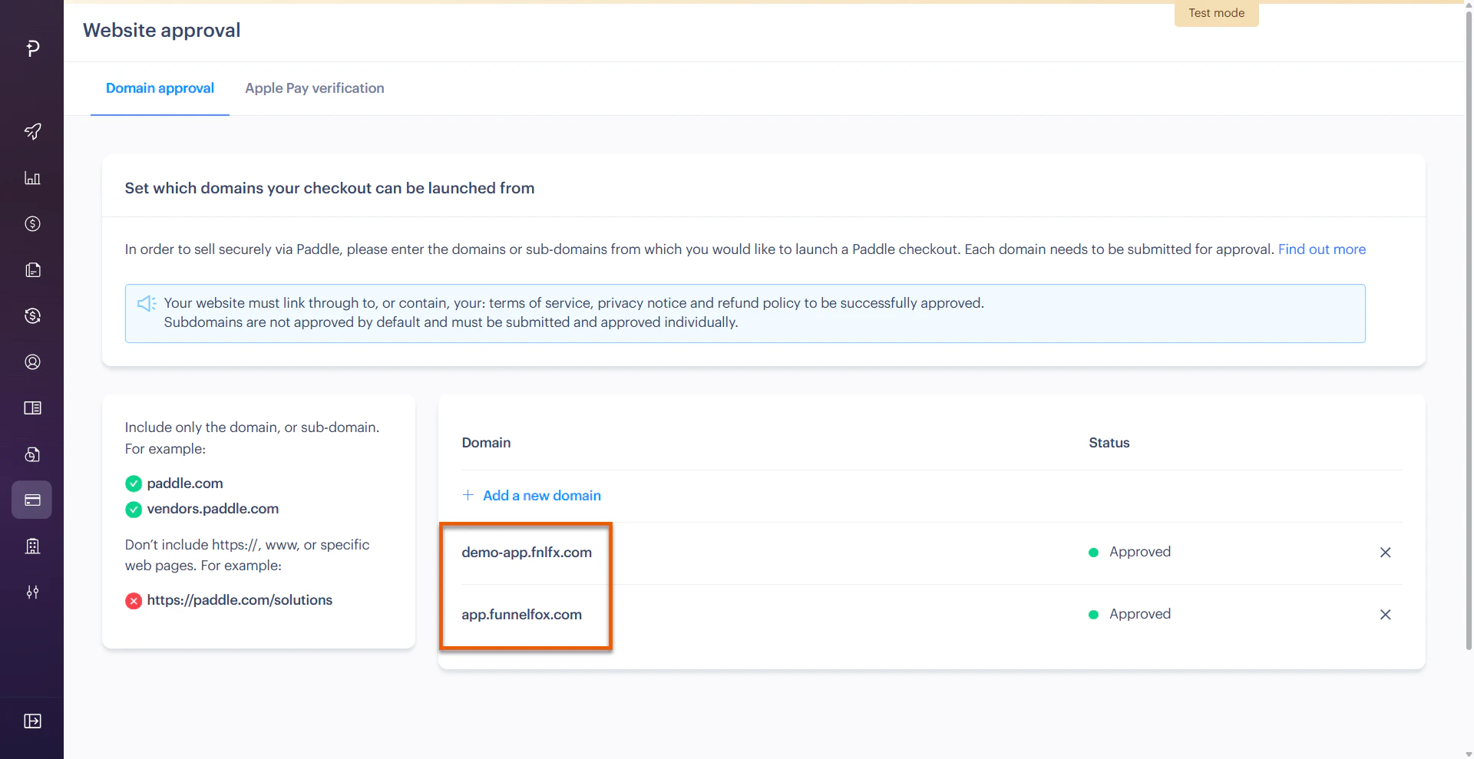Click the green check next to paddle.com

point(134,483)
